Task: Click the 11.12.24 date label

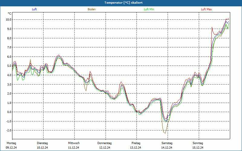Action: (74, 148)
